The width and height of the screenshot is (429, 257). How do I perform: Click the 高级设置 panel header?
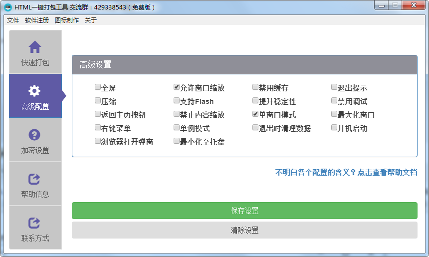(244, 64)
